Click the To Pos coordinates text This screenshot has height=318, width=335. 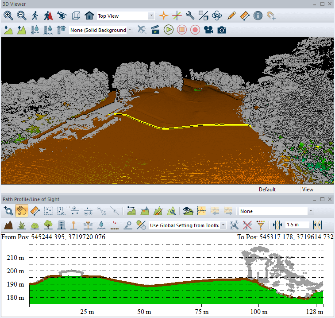point(285,237)
